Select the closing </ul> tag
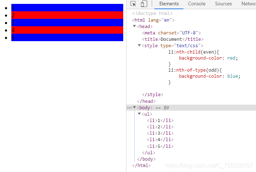Screen dimensions: 256x172 [x=149, y=153]
